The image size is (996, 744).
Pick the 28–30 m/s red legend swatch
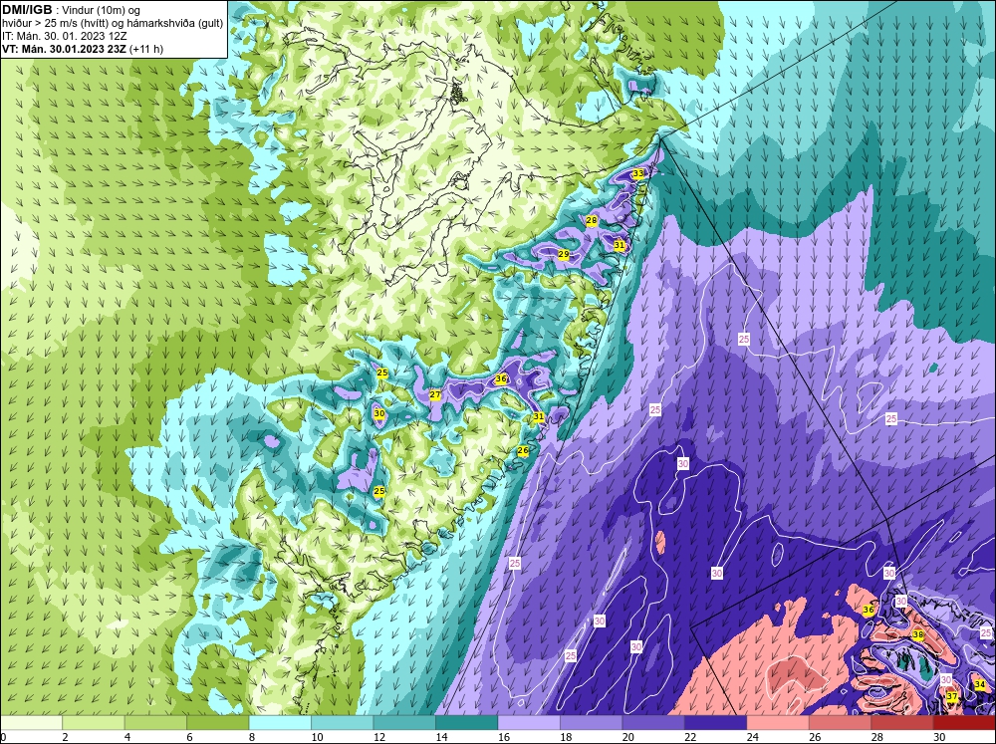tap(902, 722)
